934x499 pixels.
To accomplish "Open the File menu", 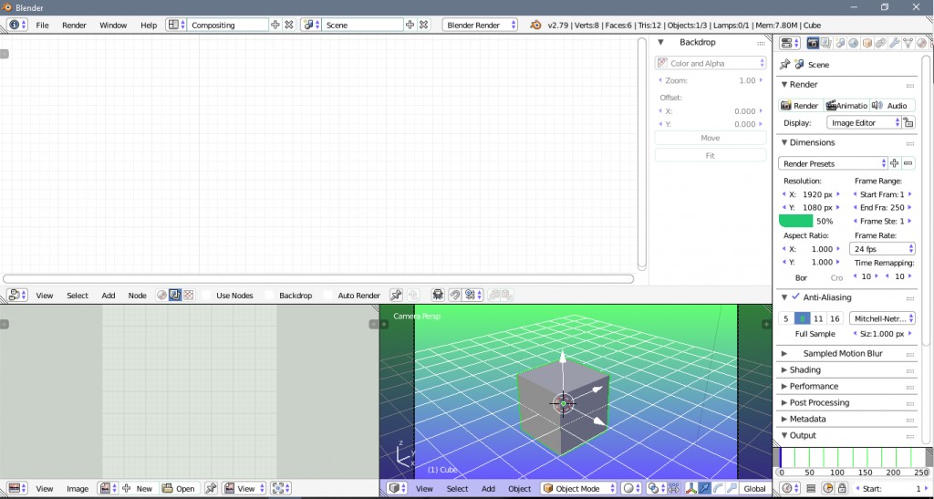I will click(x=43, y=25).
